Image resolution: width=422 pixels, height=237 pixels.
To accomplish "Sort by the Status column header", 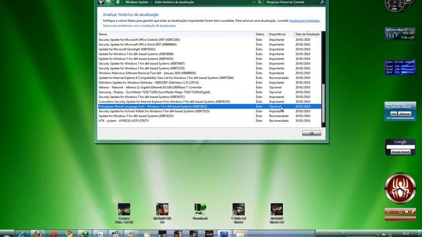I will pyautogui.click(x=261, y=34).
